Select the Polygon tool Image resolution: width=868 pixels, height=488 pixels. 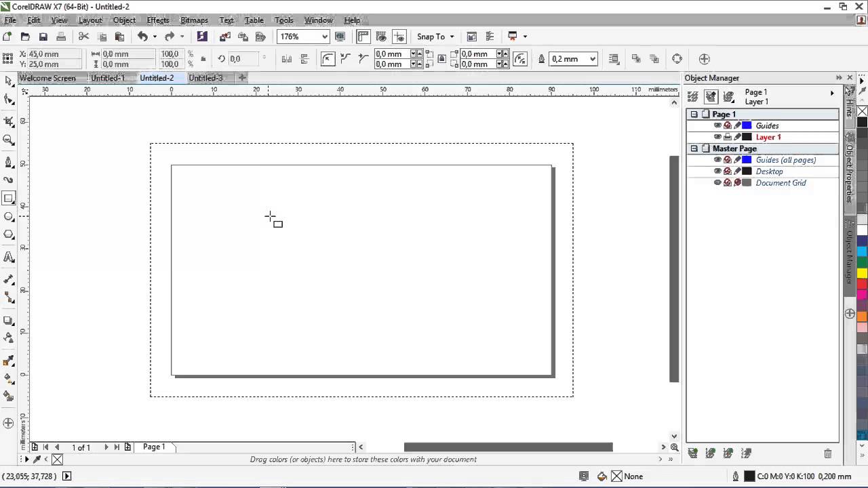tap(8, 235)
